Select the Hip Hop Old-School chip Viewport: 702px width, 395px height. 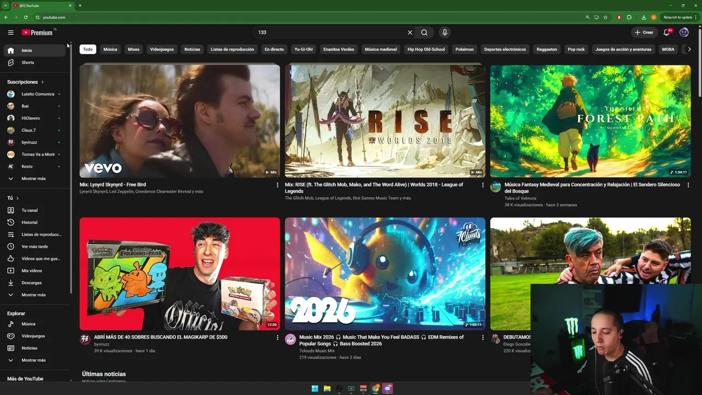[426, 49]
